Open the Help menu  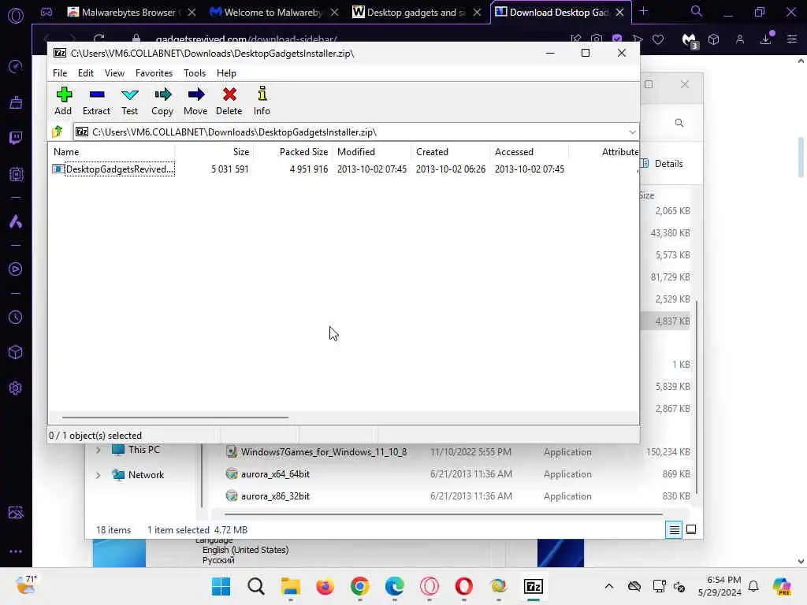pyautogui.click(x=226, y=73)
